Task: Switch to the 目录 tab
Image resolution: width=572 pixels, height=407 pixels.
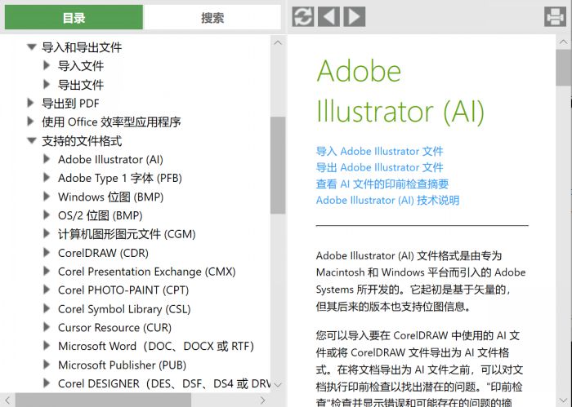Action: pyautogui.click(x=73, y=17)
